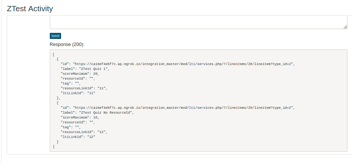Grab the text area resize handle

pos(345,27)
